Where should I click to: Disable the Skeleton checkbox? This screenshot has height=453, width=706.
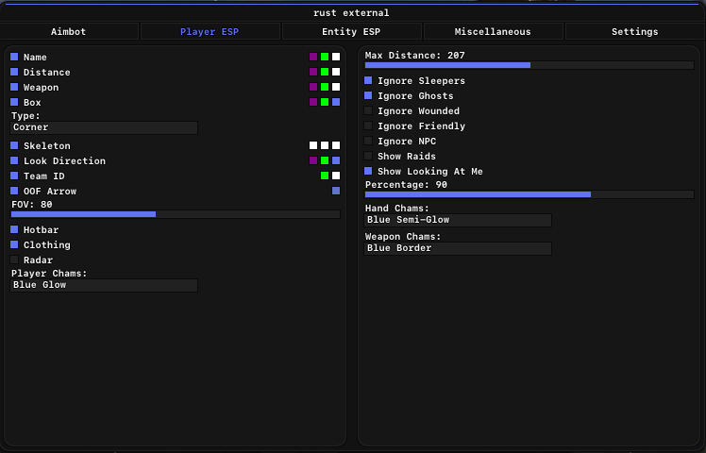[14, 145]
